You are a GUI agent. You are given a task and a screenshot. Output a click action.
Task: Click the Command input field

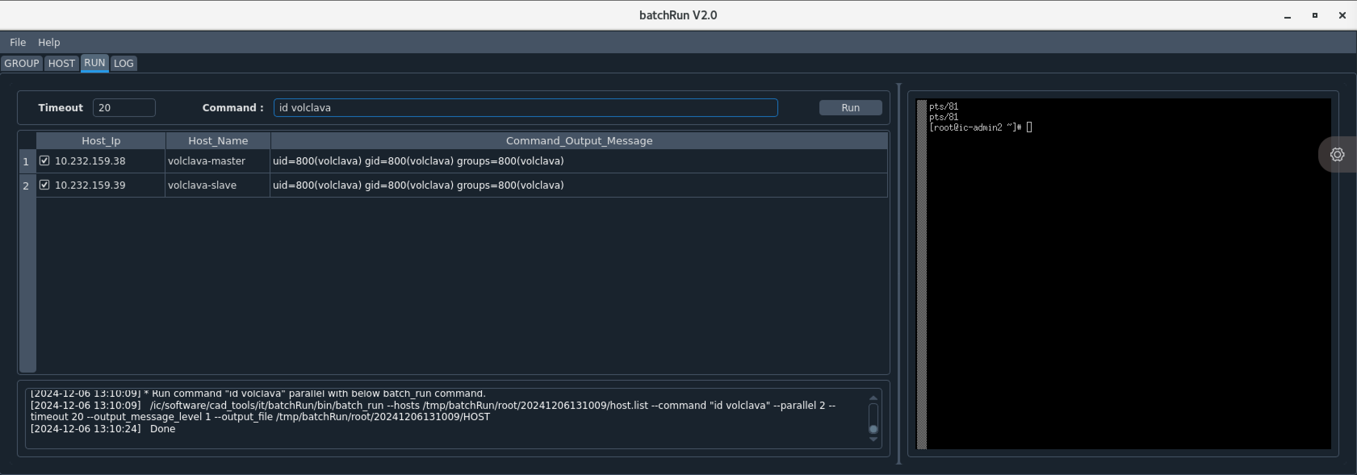tap(525, 107)
